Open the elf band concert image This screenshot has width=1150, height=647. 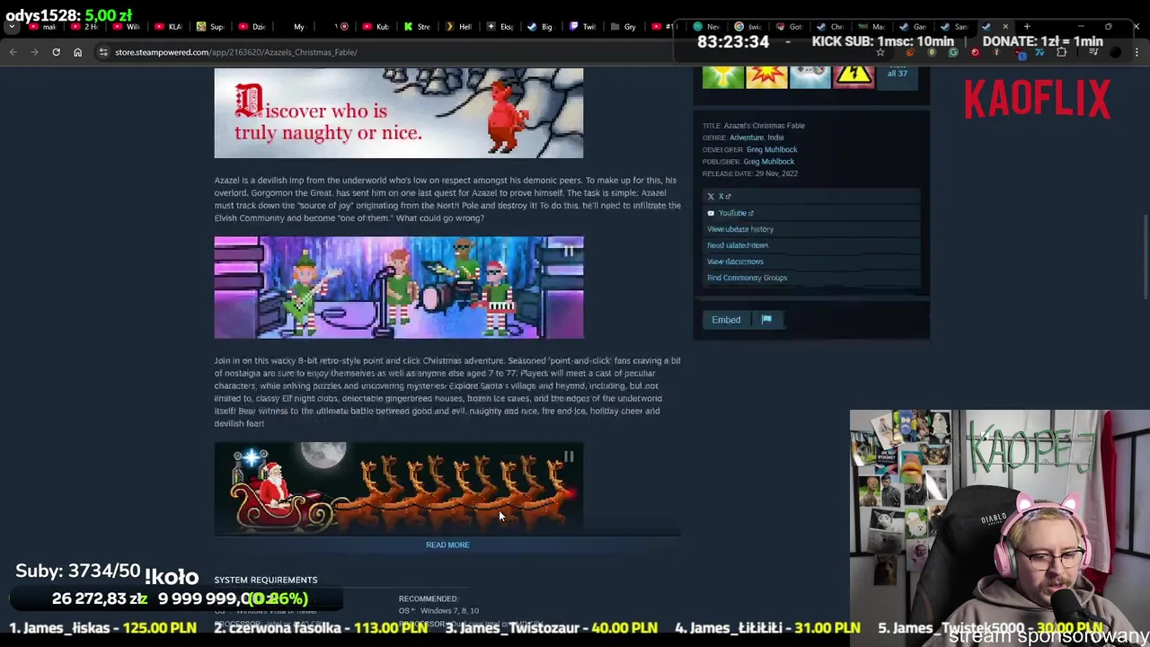(399, 288)
